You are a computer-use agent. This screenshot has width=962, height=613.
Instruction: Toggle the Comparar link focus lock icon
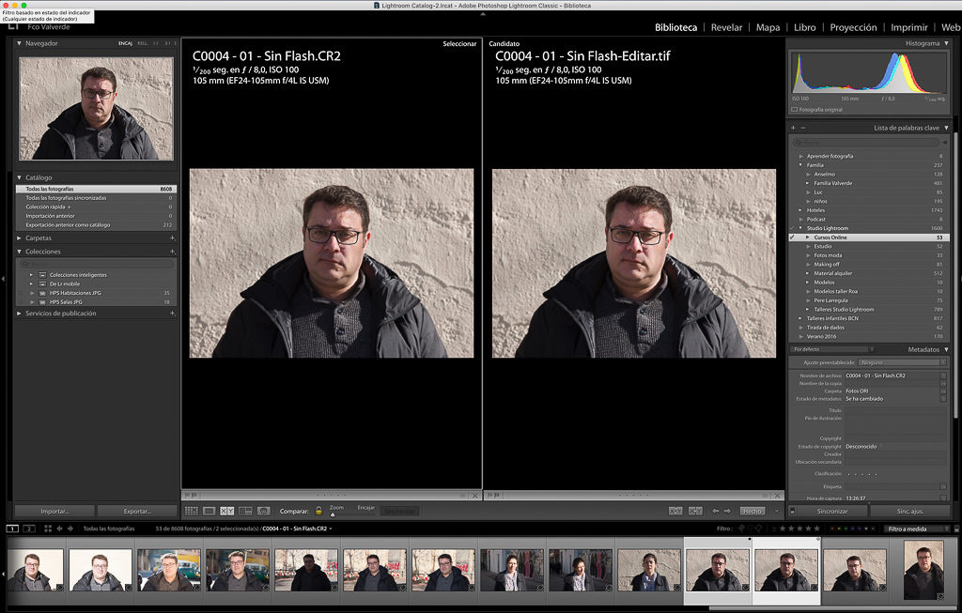[318, 511]
